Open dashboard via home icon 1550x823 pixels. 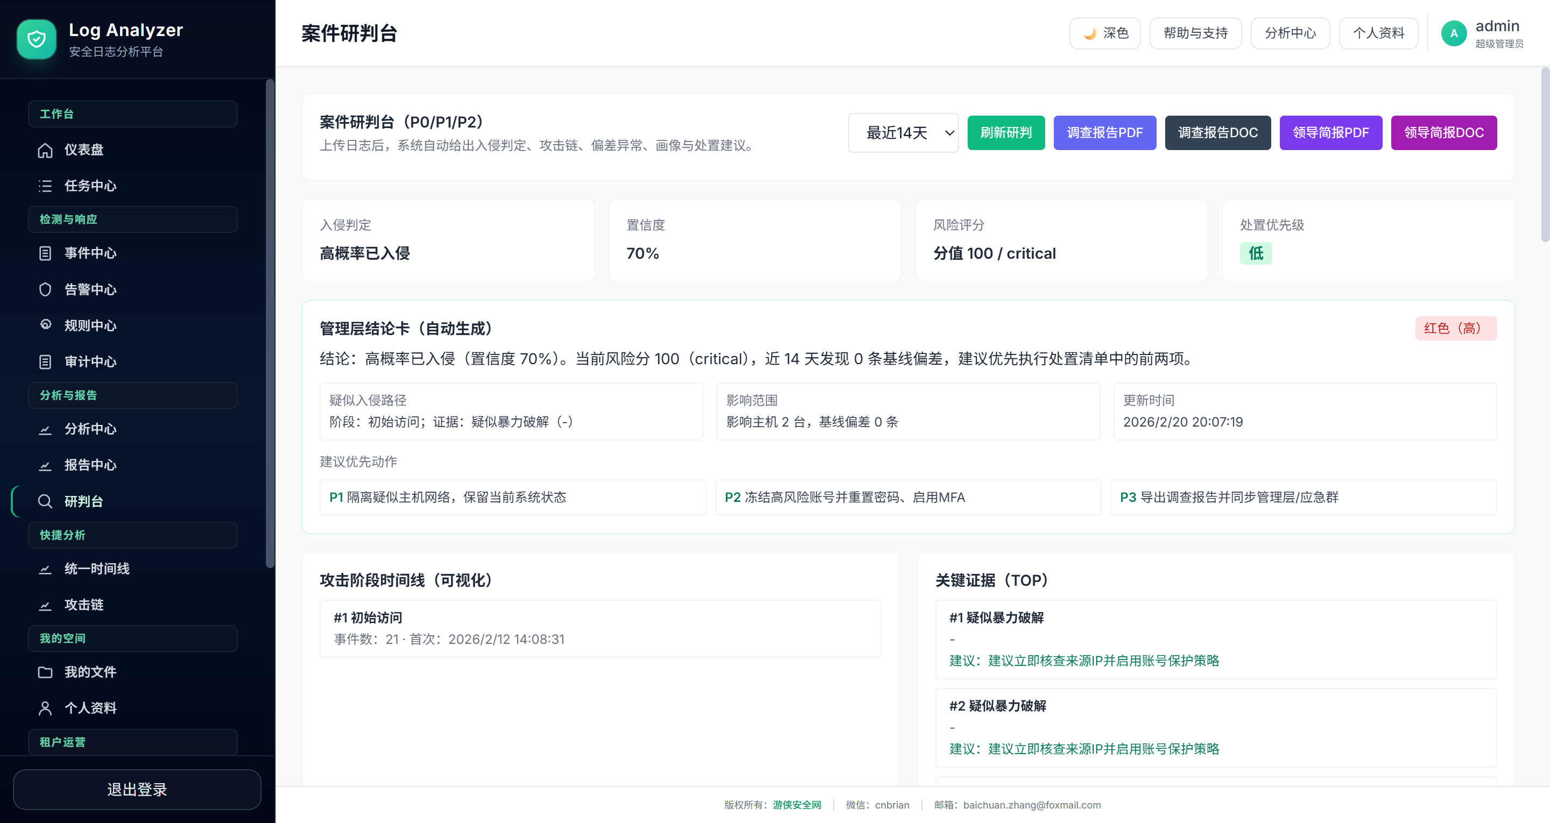point(45,150)
